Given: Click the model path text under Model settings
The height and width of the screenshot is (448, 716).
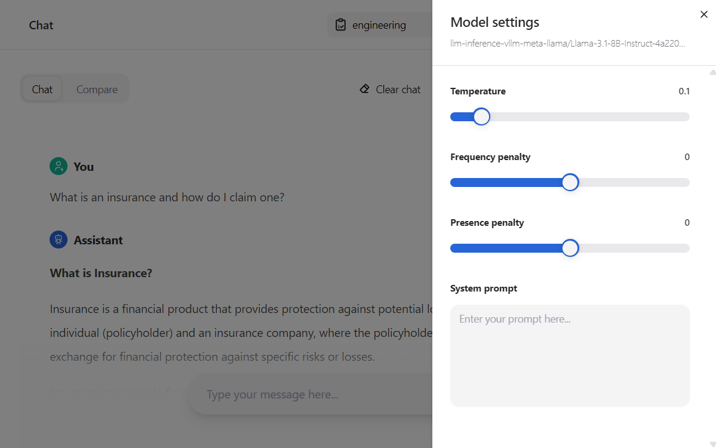Looking at the screenshot, I should tap(567, 43).
